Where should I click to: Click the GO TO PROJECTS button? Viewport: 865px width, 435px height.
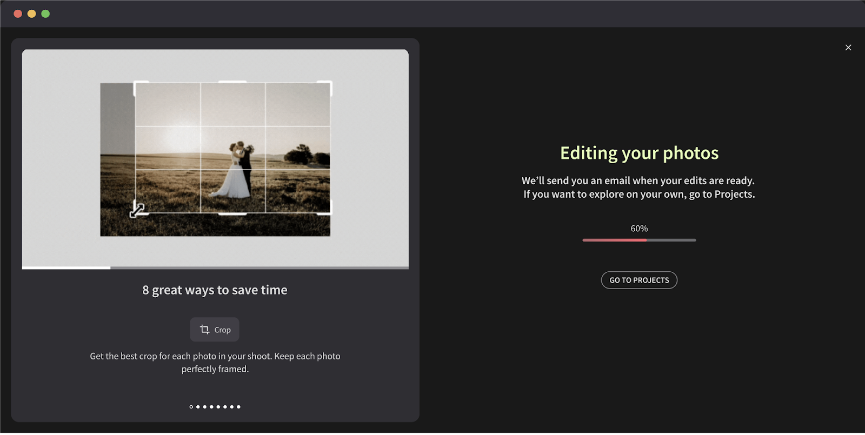[x=639, y=280]
